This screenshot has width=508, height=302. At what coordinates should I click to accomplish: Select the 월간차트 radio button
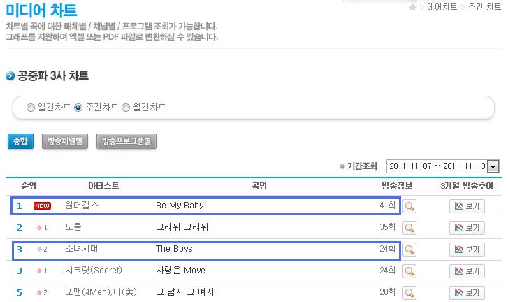[126, 108]
